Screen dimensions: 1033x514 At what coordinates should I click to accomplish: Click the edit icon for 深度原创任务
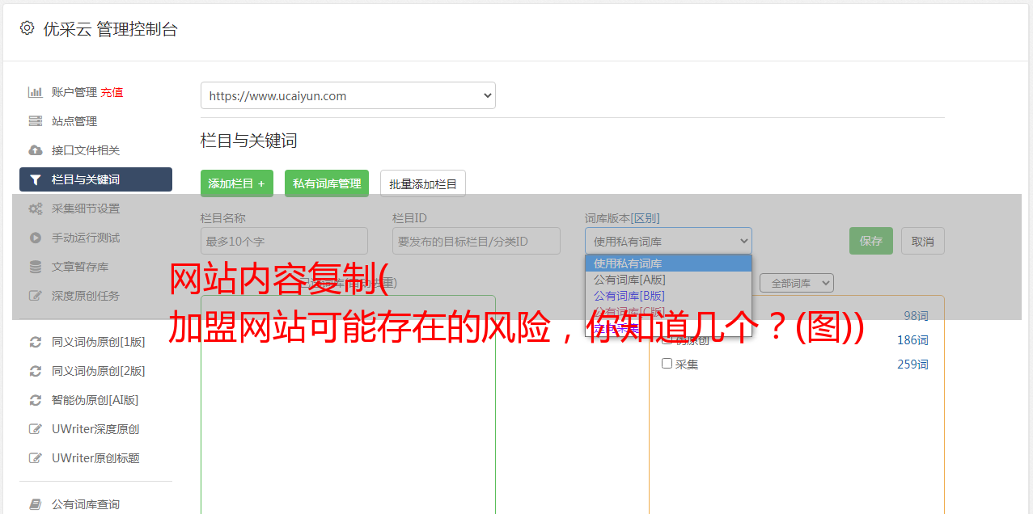[x=36, y=296]
